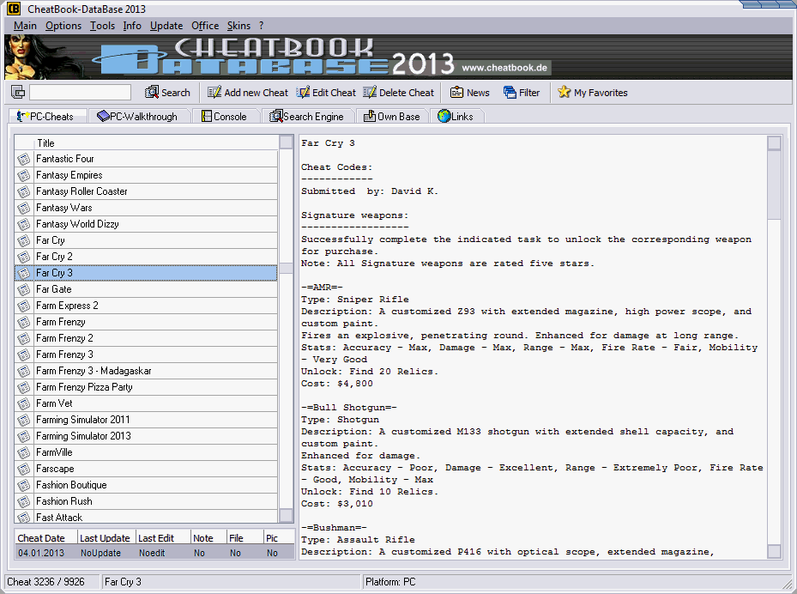Click the icon left of search field
Screen dimensions: 797x594
[x=18, y=92]
